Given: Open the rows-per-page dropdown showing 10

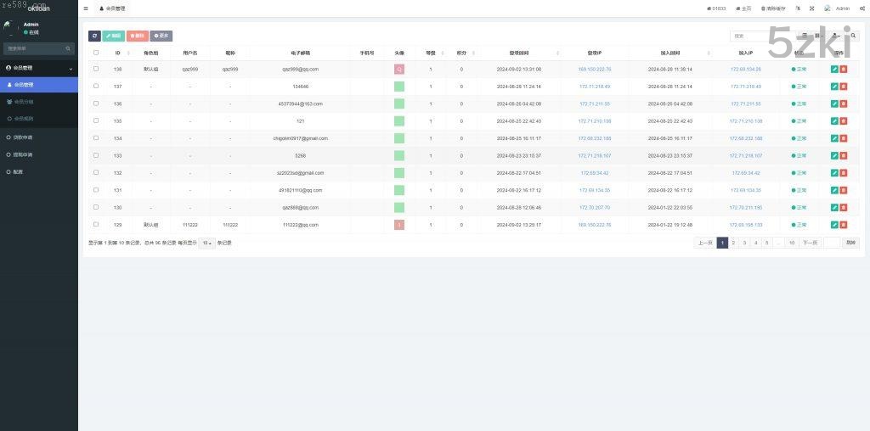Looking at the screenshot, I should (206, 243).
